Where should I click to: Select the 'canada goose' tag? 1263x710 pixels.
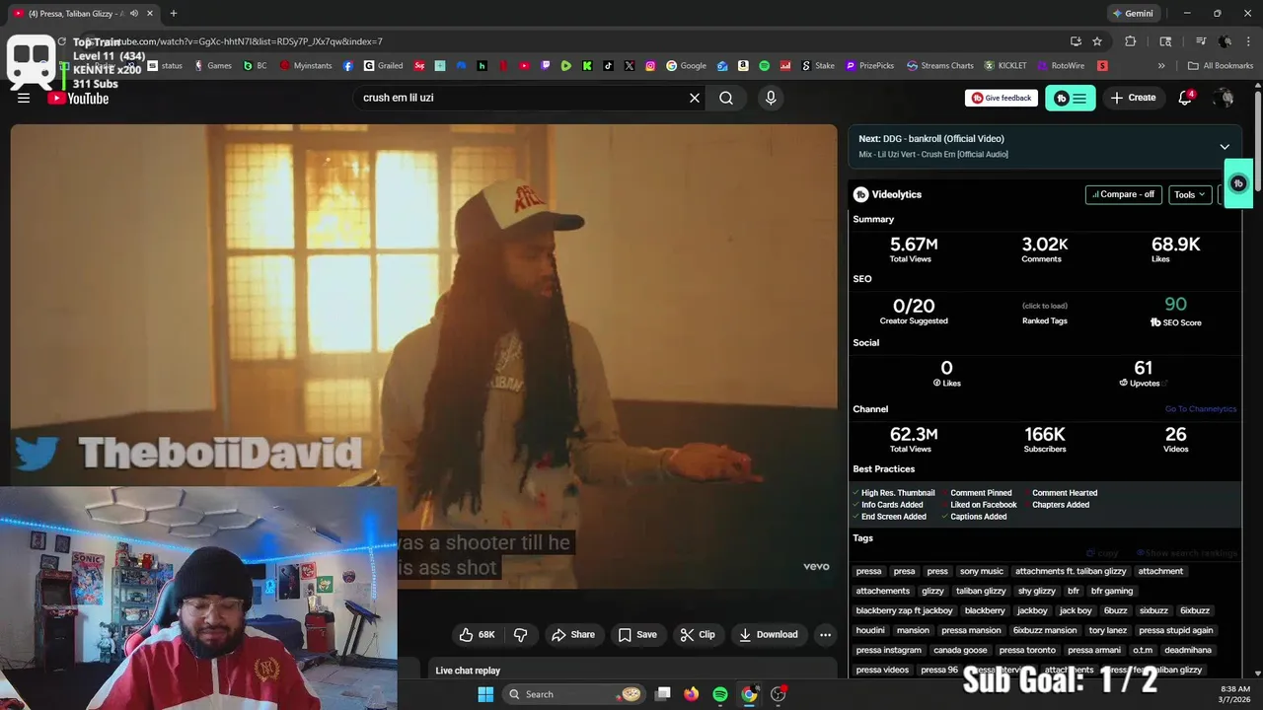[961, 650]
